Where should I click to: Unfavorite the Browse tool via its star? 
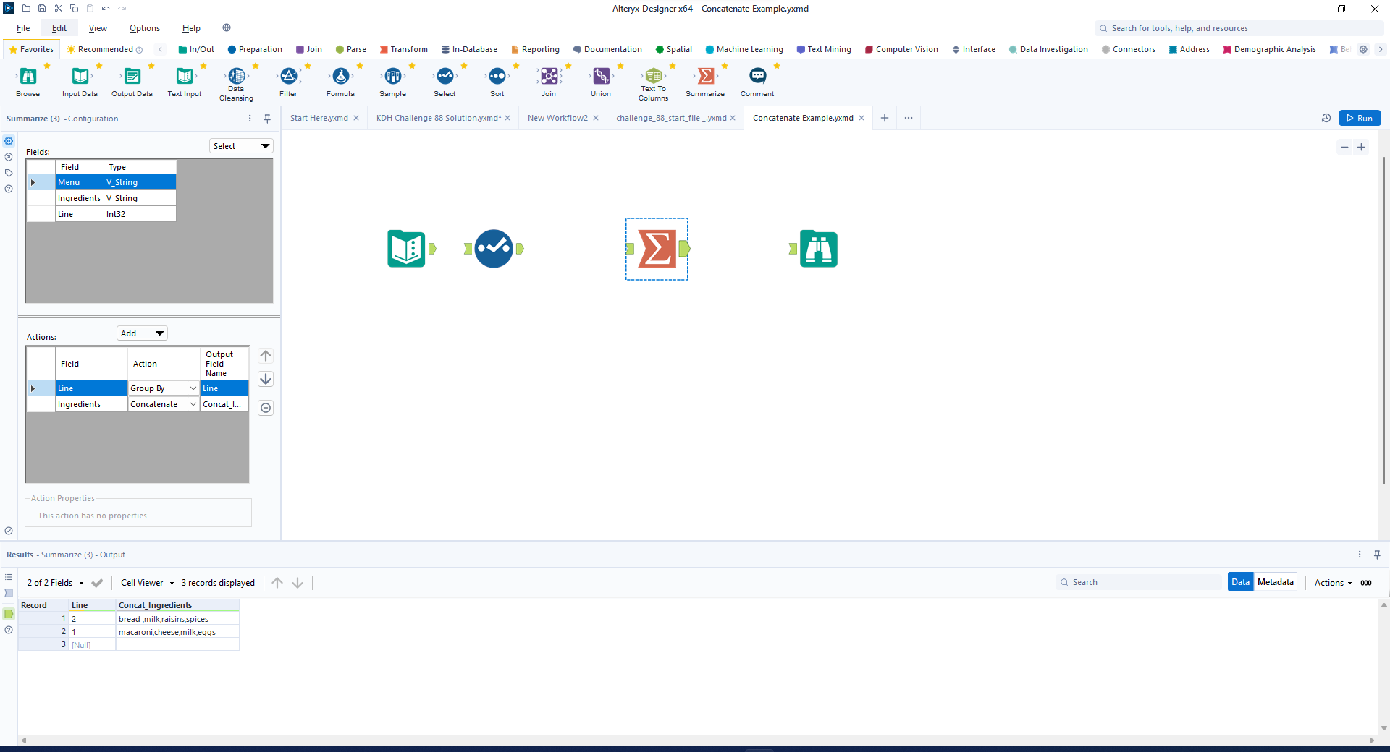[x=47, y=66]
